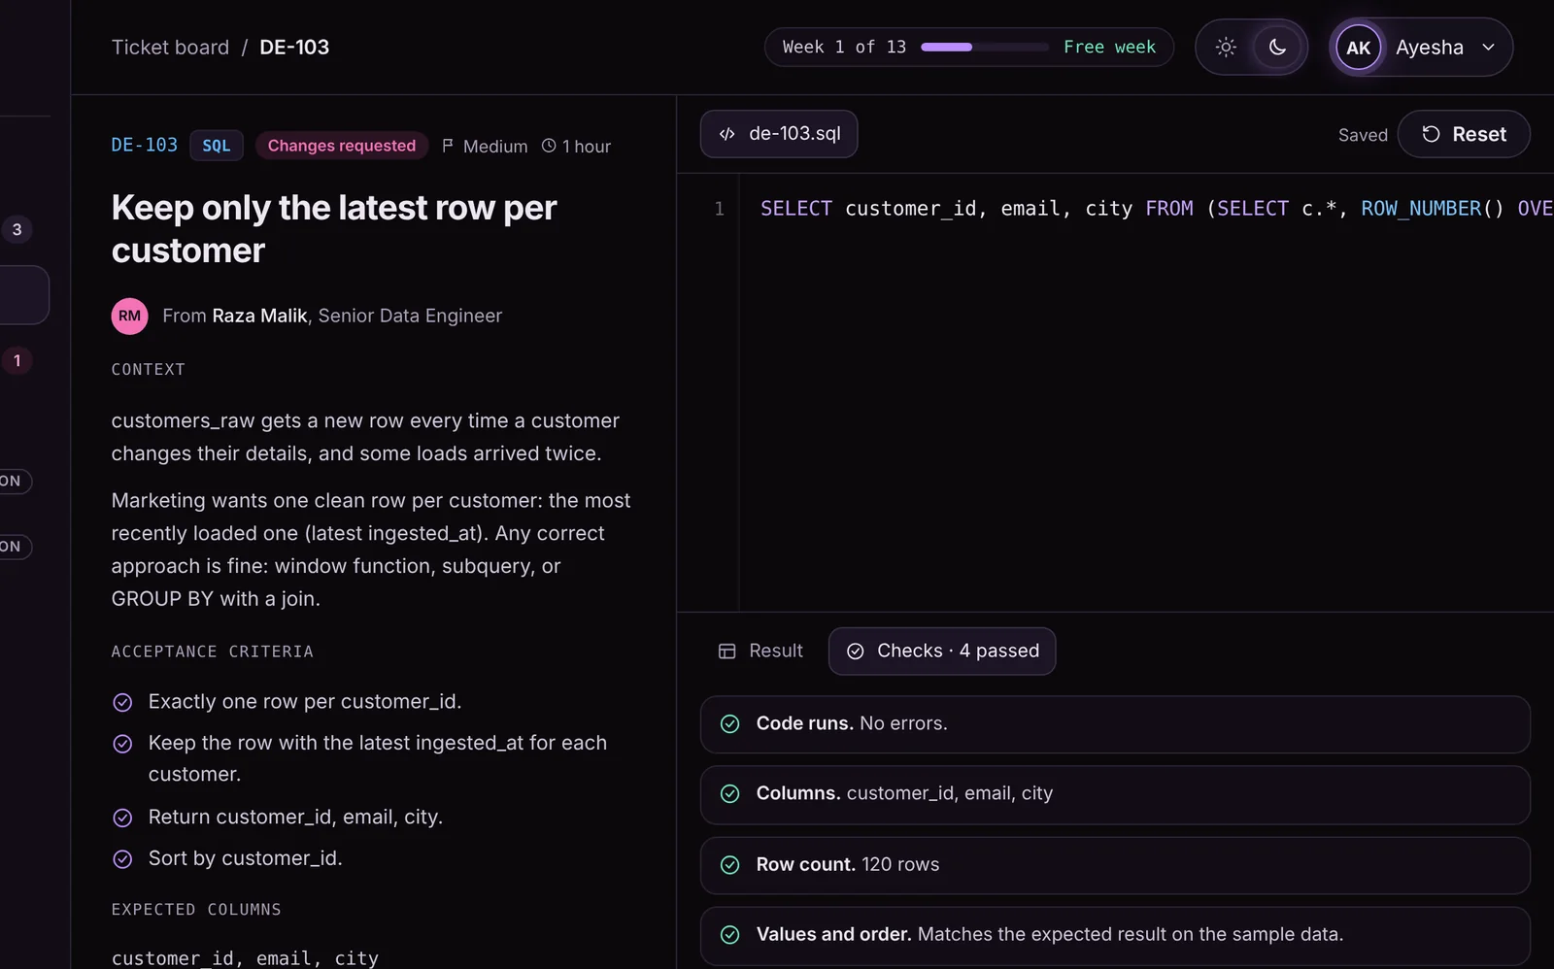Click the Exactly one row criterion checkmark
This screenshot has width=1554, height=969.
[122, 702]
